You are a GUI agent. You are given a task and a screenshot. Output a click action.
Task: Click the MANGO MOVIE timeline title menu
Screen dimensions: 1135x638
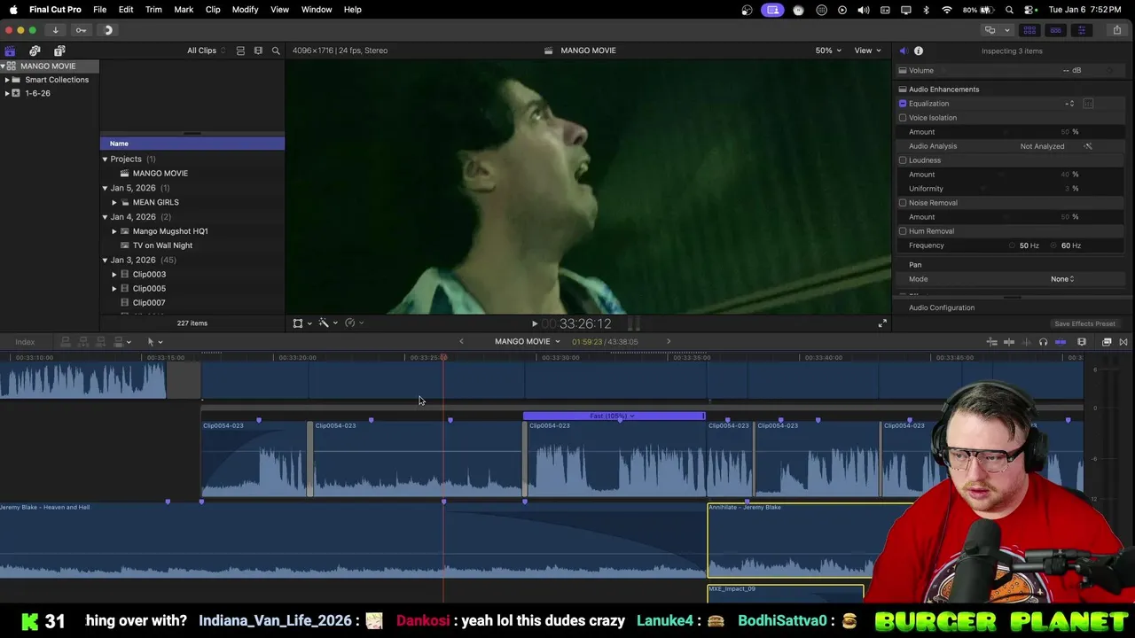tap(528, 342)
